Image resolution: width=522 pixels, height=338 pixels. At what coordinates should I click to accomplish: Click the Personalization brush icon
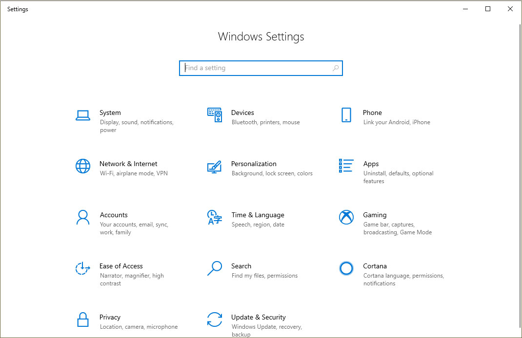[215, 166]
